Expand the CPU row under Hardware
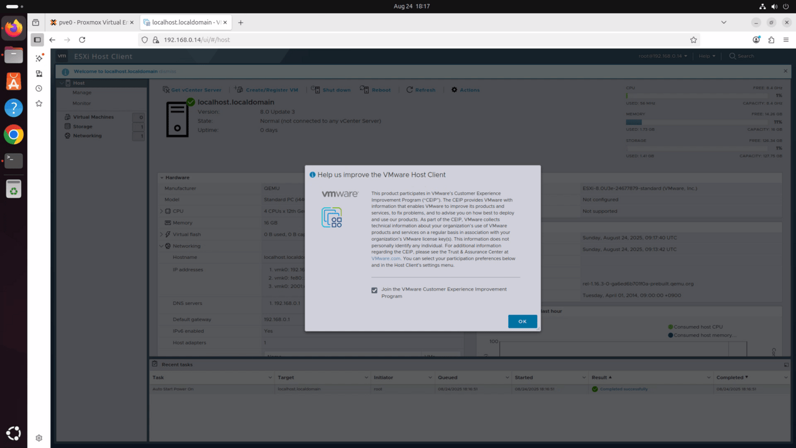 click(x=161, y=211)
